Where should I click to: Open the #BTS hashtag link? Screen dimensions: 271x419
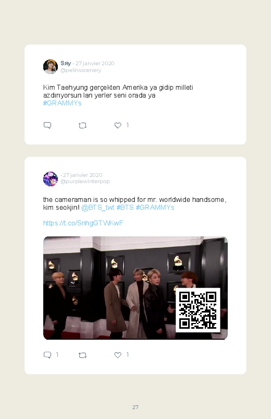click(x=125, y=207)
